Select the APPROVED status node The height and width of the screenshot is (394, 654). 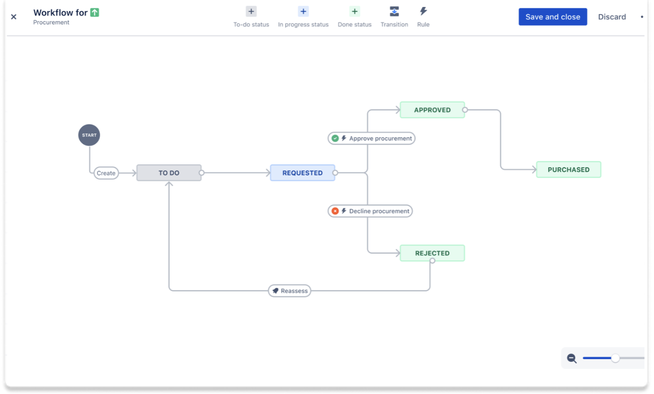point(432,110)
